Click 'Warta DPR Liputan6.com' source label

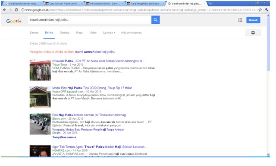pos(68,92)
